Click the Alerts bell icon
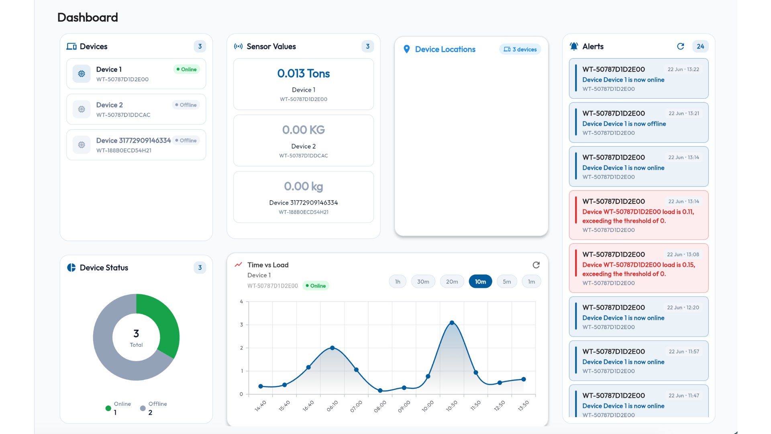 point(574,47)
